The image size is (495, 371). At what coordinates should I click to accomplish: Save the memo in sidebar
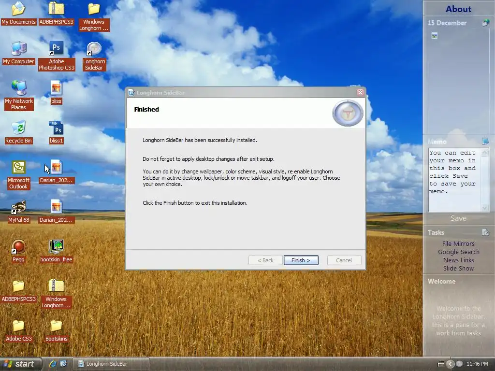click(x=458, y=218)
